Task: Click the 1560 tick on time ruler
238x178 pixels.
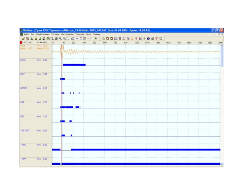Action: click(x=178, y=43)
